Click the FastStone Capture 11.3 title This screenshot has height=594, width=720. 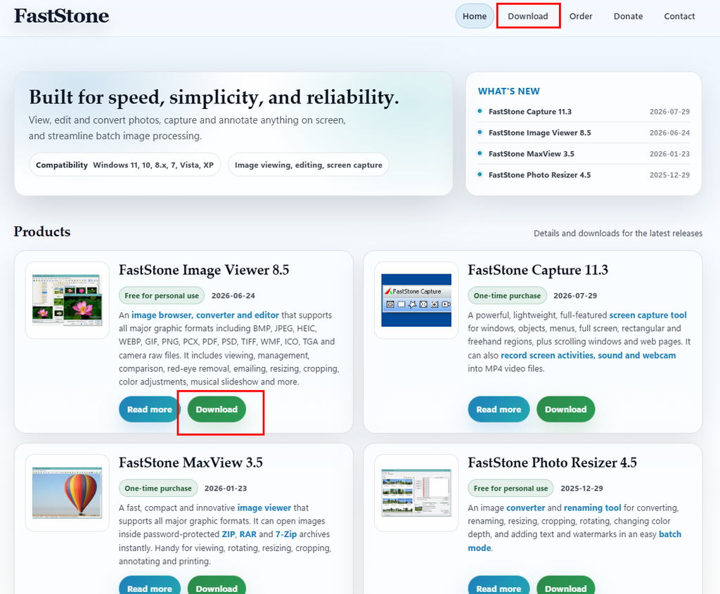pyautogui.click(x=538, y=270)
